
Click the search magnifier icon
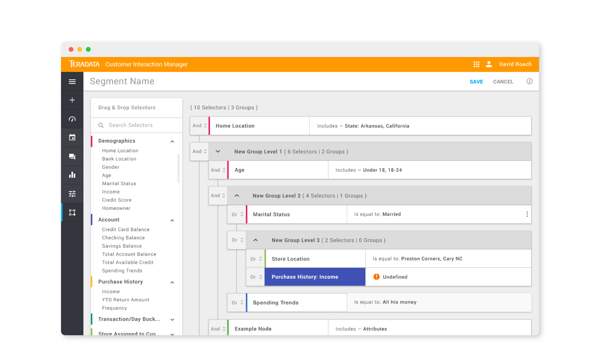coord(101,125)
